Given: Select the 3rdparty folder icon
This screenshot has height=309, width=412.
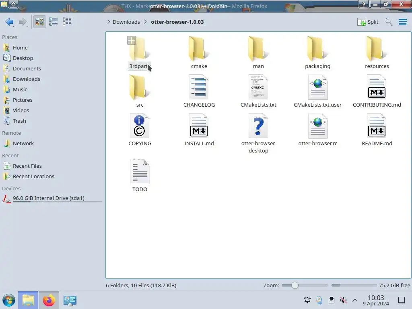Looking at the screenshot, I should pos(140,49).
